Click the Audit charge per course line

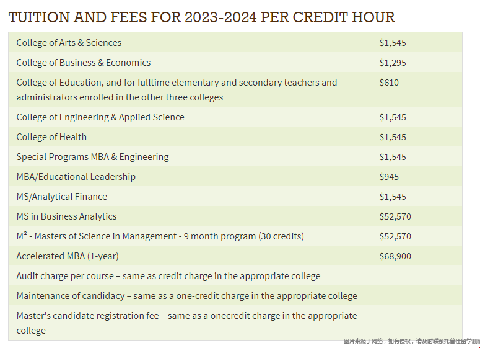[168, 276]
